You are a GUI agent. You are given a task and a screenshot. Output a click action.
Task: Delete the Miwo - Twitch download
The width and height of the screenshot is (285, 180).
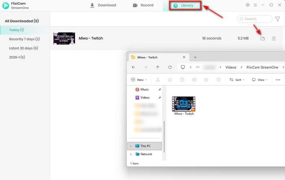274,38
